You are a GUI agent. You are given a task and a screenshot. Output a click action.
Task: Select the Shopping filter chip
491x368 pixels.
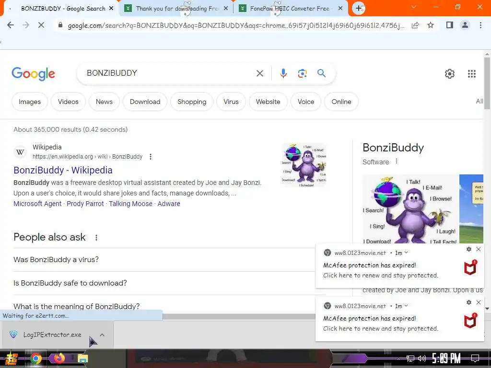192,102
